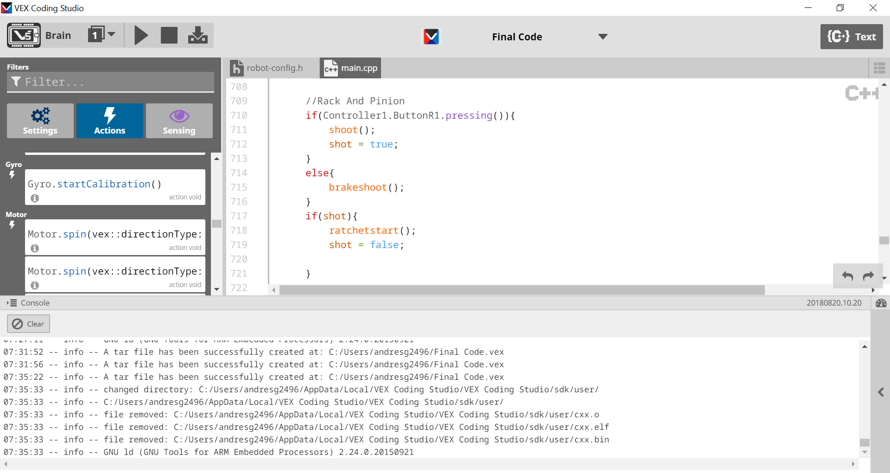The height and width of the screenshot is (473, 890).
Task: Show info for Gyro.startCalibration command
Action: [35, 198]
